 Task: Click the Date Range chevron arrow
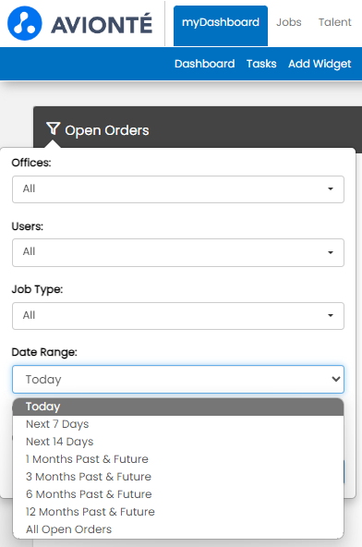point(336,379)
